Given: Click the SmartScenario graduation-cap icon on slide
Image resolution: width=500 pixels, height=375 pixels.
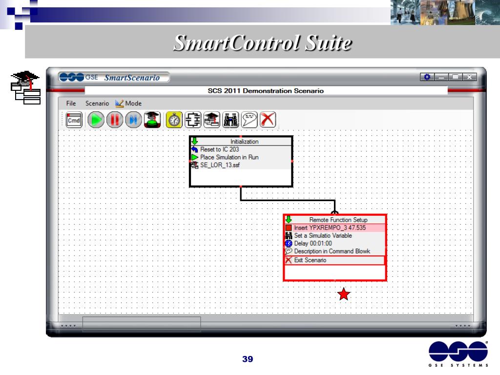Looking at the screenshot, I should pyautogui.click(x=26, y=87).
